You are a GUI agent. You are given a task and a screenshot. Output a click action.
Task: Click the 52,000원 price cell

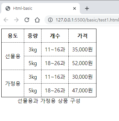coord(82,63)
